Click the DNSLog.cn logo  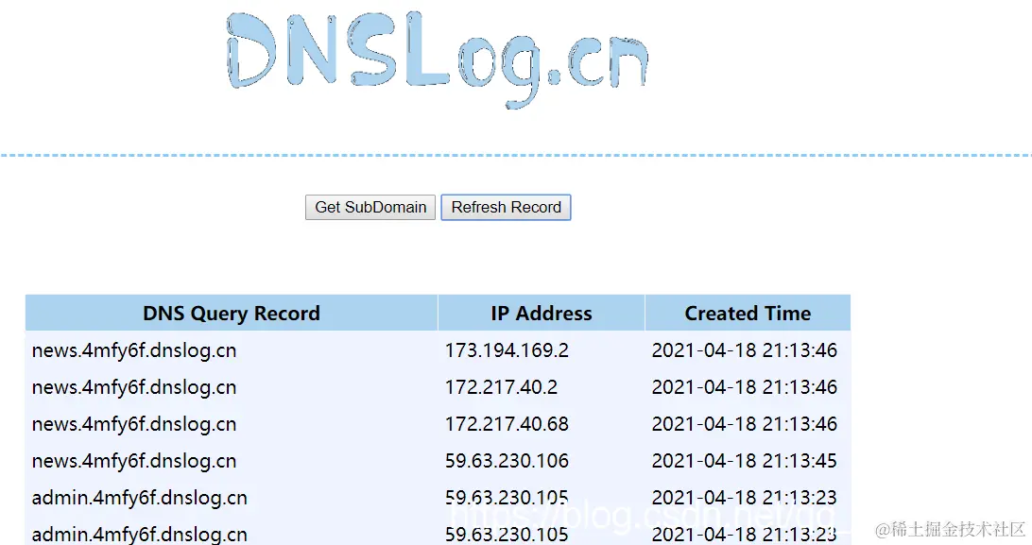pos(438,60)
